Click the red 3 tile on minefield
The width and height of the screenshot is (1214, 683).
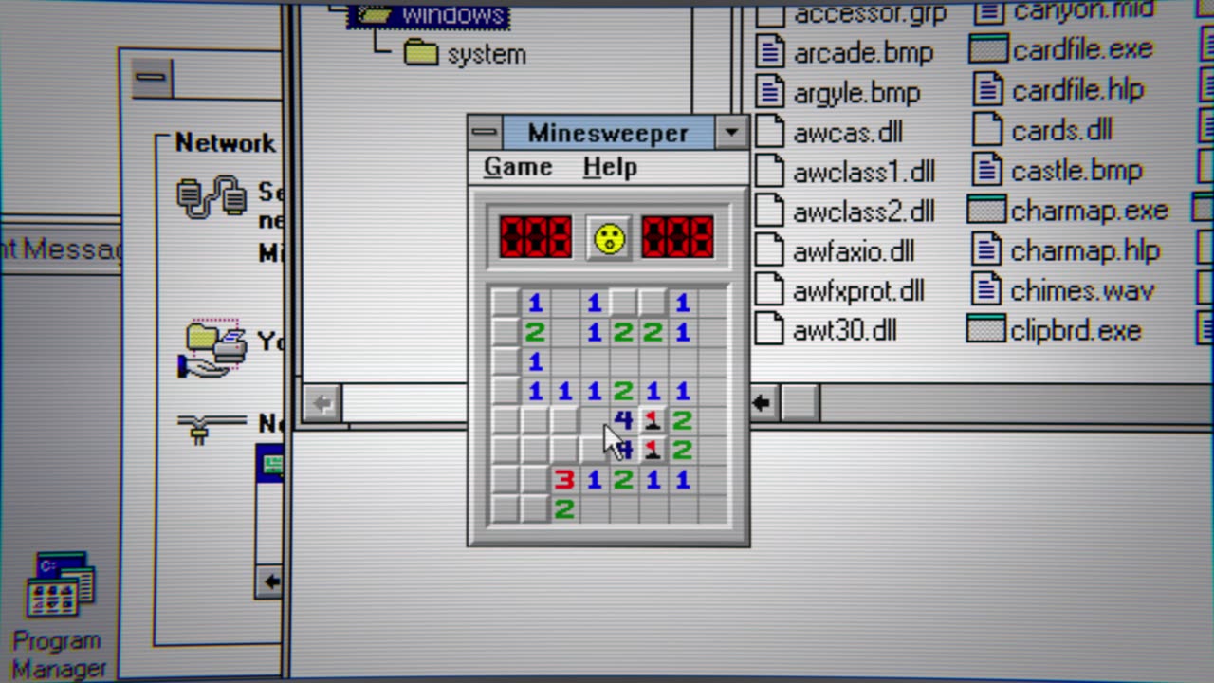click(x=564, y=480)
